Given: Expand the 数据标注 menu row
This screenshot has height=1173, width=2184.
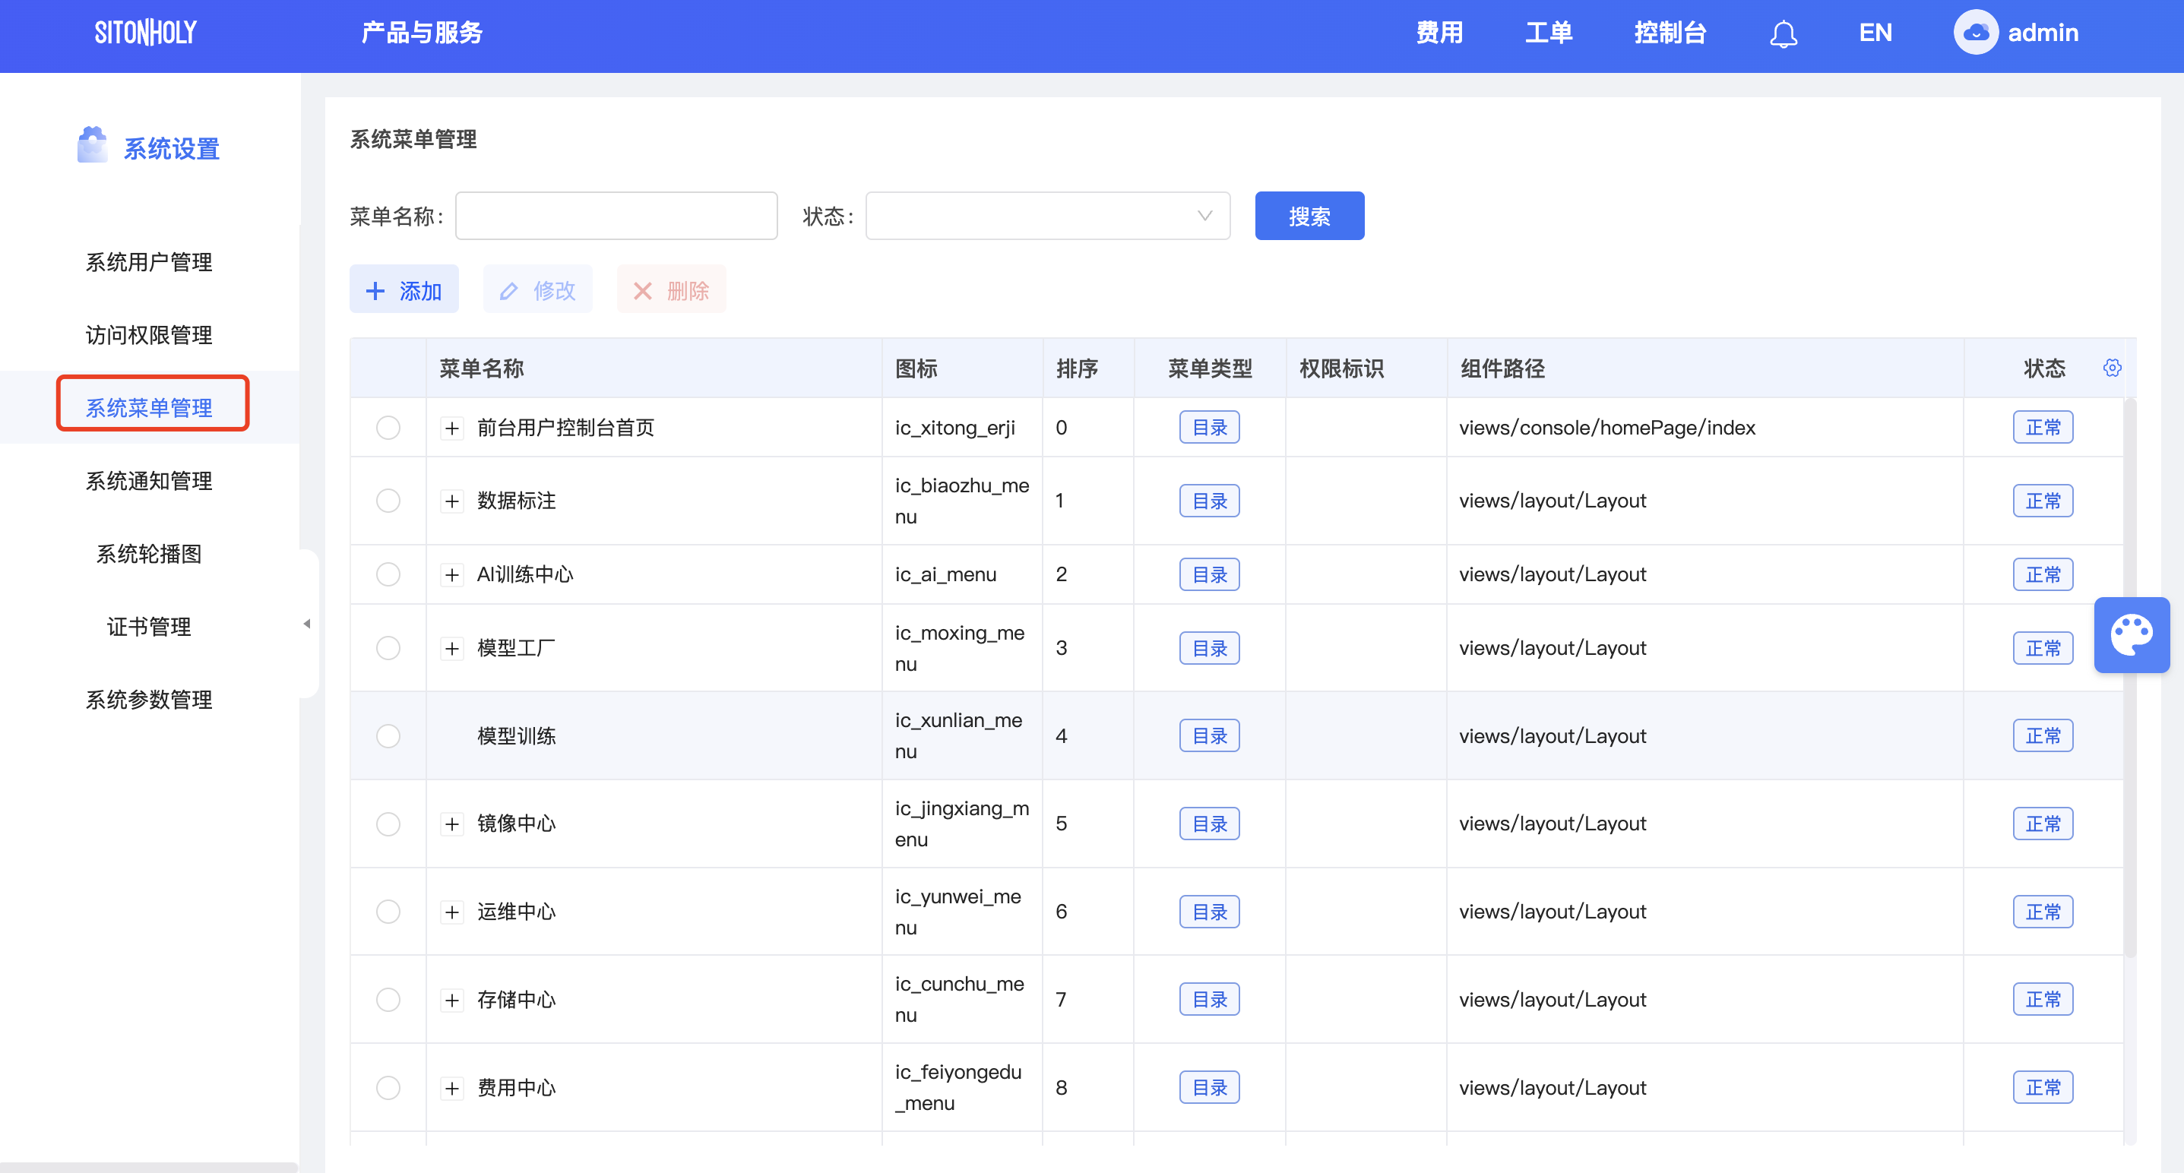Looking at the screenshot, I should click(452, 501).
